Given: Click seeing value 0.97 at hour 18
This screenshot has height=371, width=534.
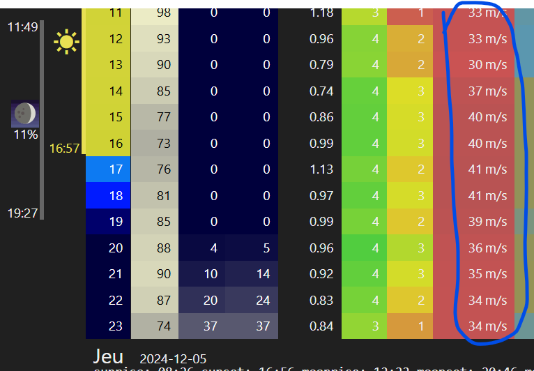Looking at the screenshot, I should 321,195.
